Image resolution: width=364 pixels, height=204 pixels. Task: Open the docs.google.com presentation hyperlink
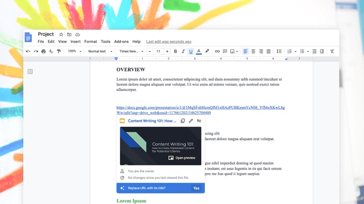(200, 110)
